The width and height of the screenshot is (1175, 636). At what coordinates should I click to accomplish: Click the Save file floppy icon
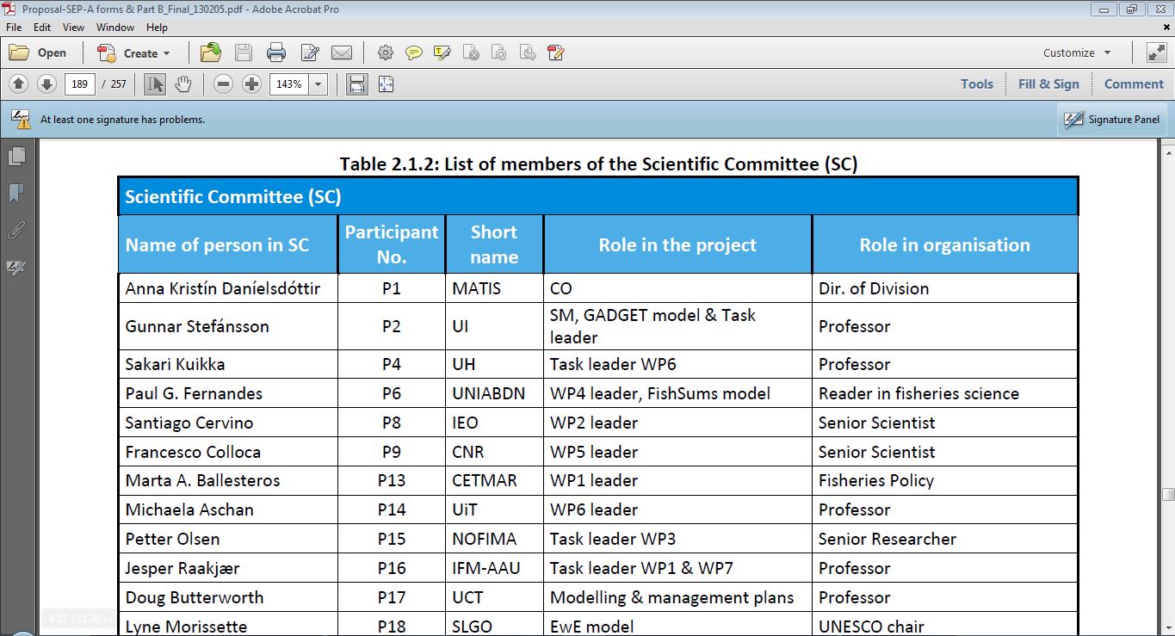[x=244, y=52]
